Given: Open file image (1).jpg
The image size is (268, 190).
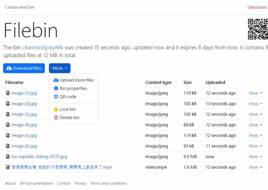Looking at the screenshot, I should pyautogui.click(x=24, y=93).
